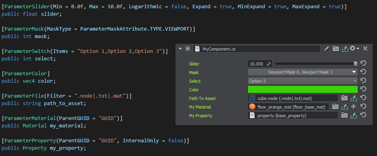Screen dimensions: 377x156
Task: Click the MyComponent.cs document file icon
Action: tap(197, 49)
